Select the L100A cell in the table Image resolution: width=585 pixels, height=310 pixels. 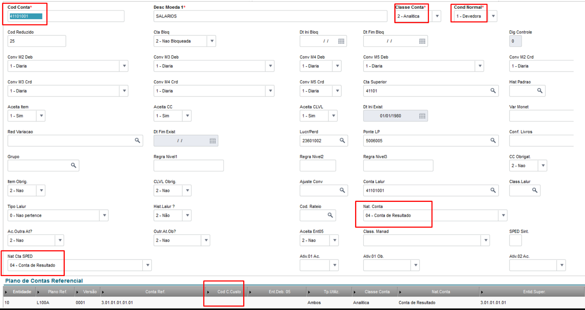pos(42,303)
